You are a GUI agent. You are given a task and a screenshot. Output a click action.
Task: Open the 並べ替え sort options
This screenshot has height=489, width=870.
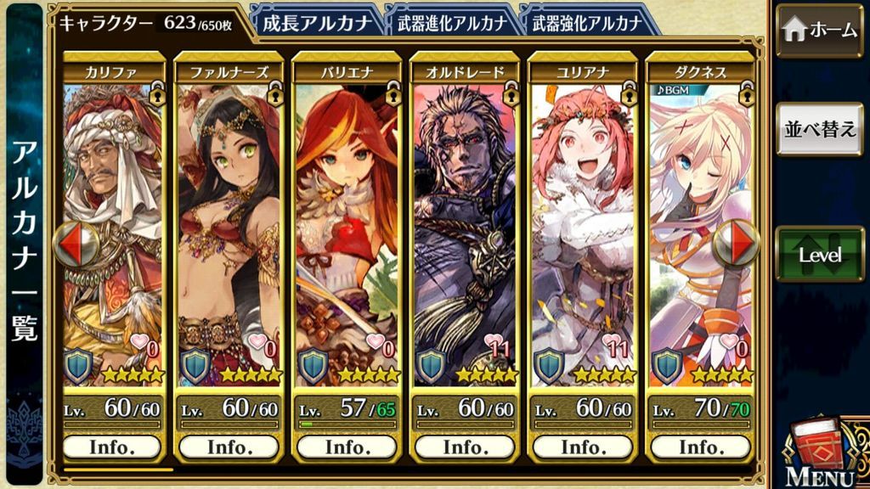point(820,129)
